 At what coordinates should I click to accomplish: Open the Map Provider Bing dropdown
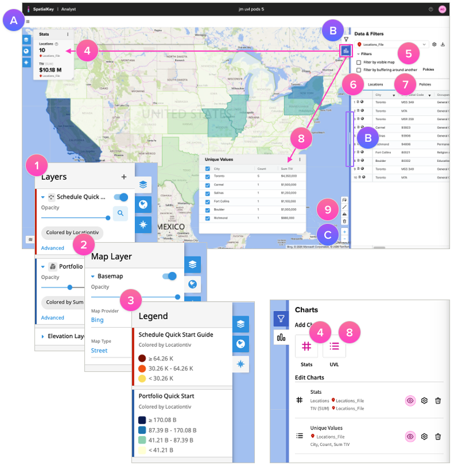tap(98, 319)
